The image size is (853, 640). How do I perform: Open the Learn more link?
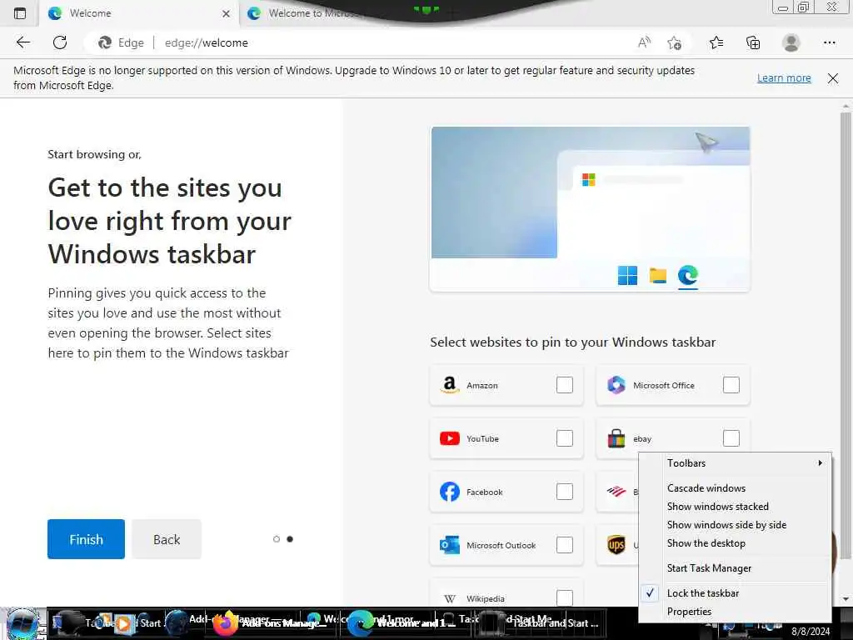pyautogui.click(x=784, y=78)
